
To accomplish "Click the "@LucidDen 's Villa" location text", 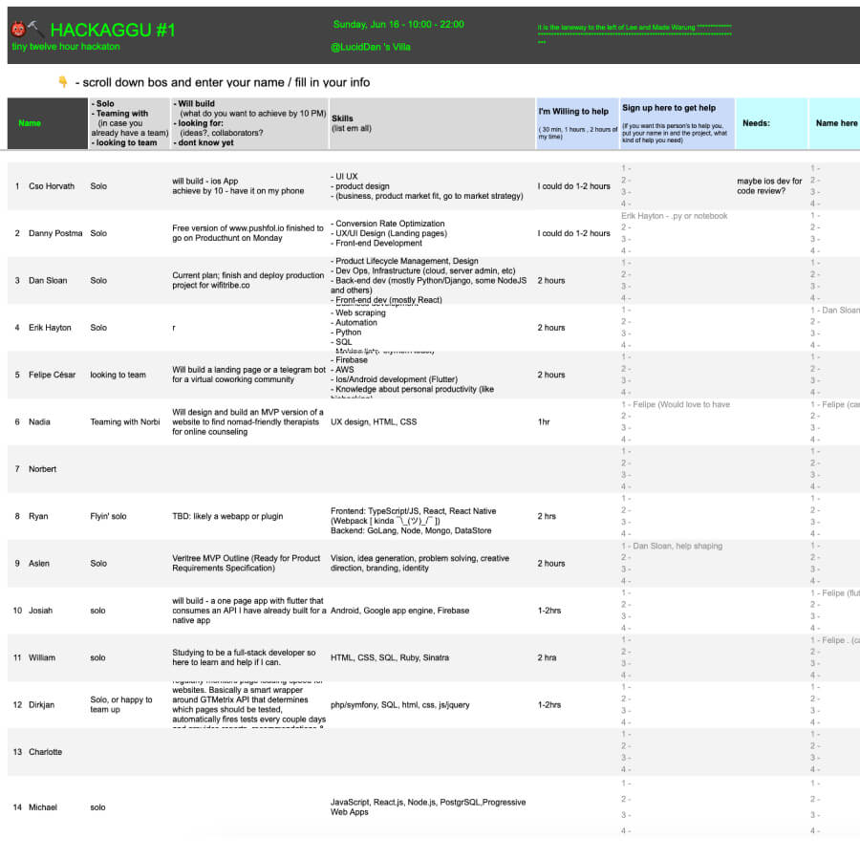I will point(370,47).
